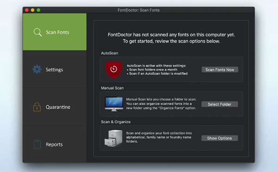Viewport: 278px width, 172px height.
Task: Click the blue gear Settings icon
Action: [37, 69]
